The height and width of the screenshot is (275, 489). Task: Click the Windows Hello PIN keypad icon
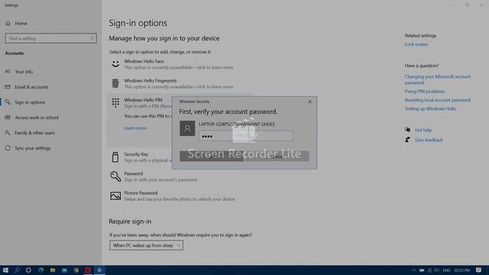(x=115, y=102)
